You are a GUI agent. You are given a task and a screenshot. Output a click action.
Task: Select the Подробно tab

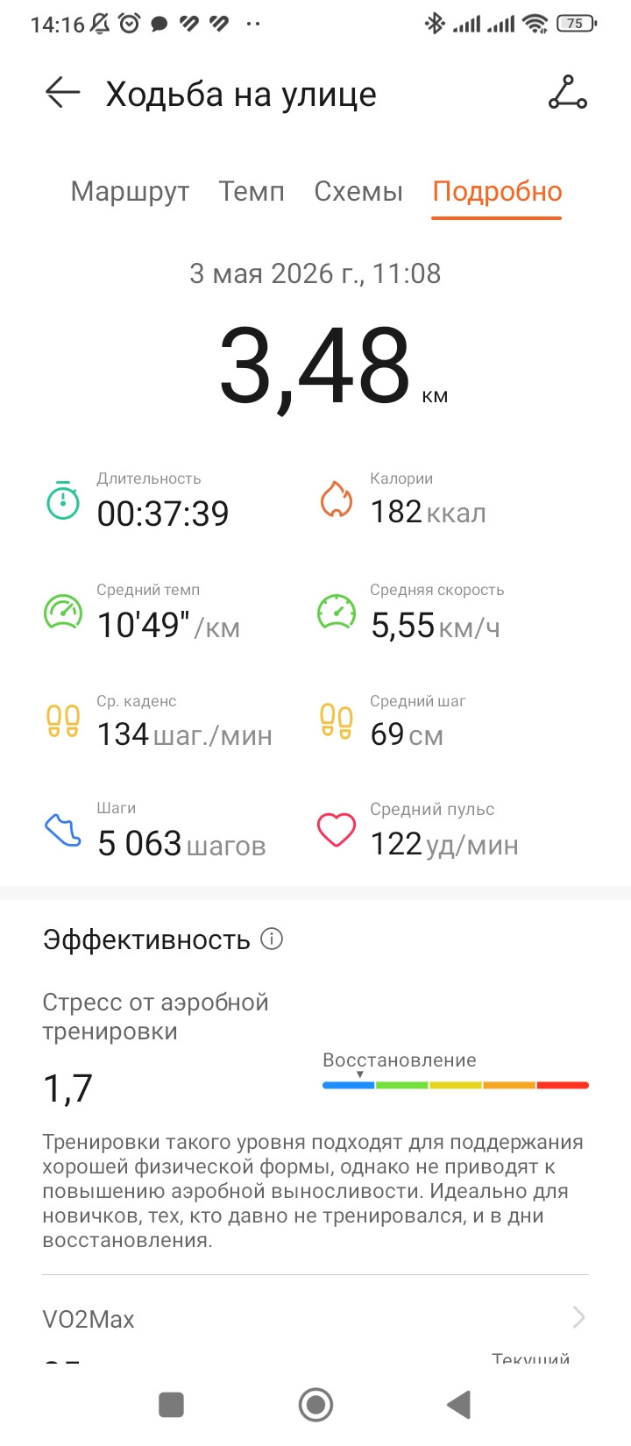pyautogui.click(x=497, y=192)
